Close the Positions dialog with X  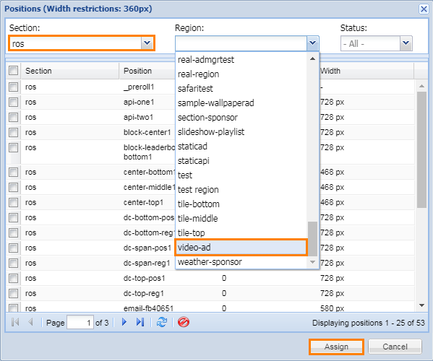[x=424, y=9]
